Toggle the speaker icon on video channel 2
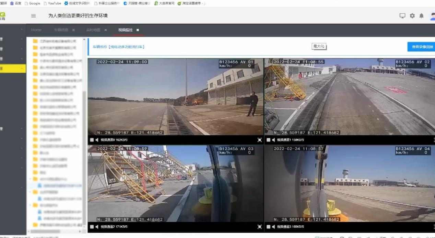Viewport: 435px width, 238px height. coord(97,227)
